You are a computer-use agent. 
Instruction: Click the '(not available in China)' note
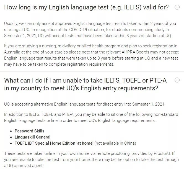115,143
